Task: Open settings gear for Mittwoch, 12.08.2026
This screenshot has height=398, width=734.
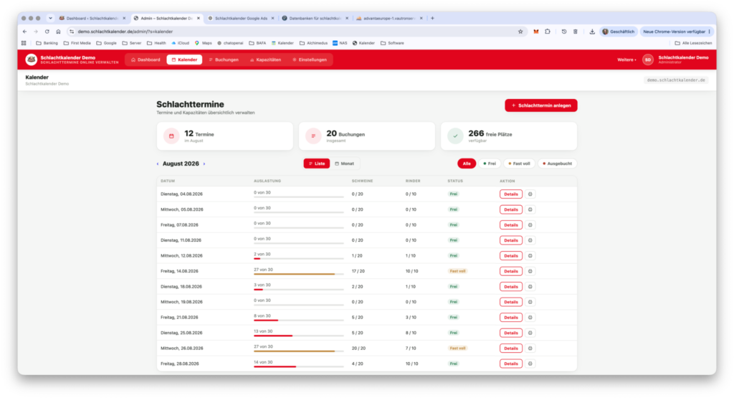Action: pos(530,256)
